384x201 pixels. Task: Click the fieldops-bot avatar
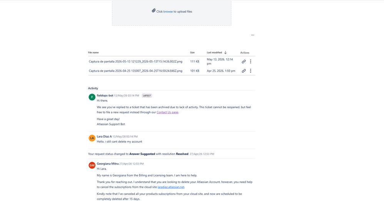pos(92,97)
